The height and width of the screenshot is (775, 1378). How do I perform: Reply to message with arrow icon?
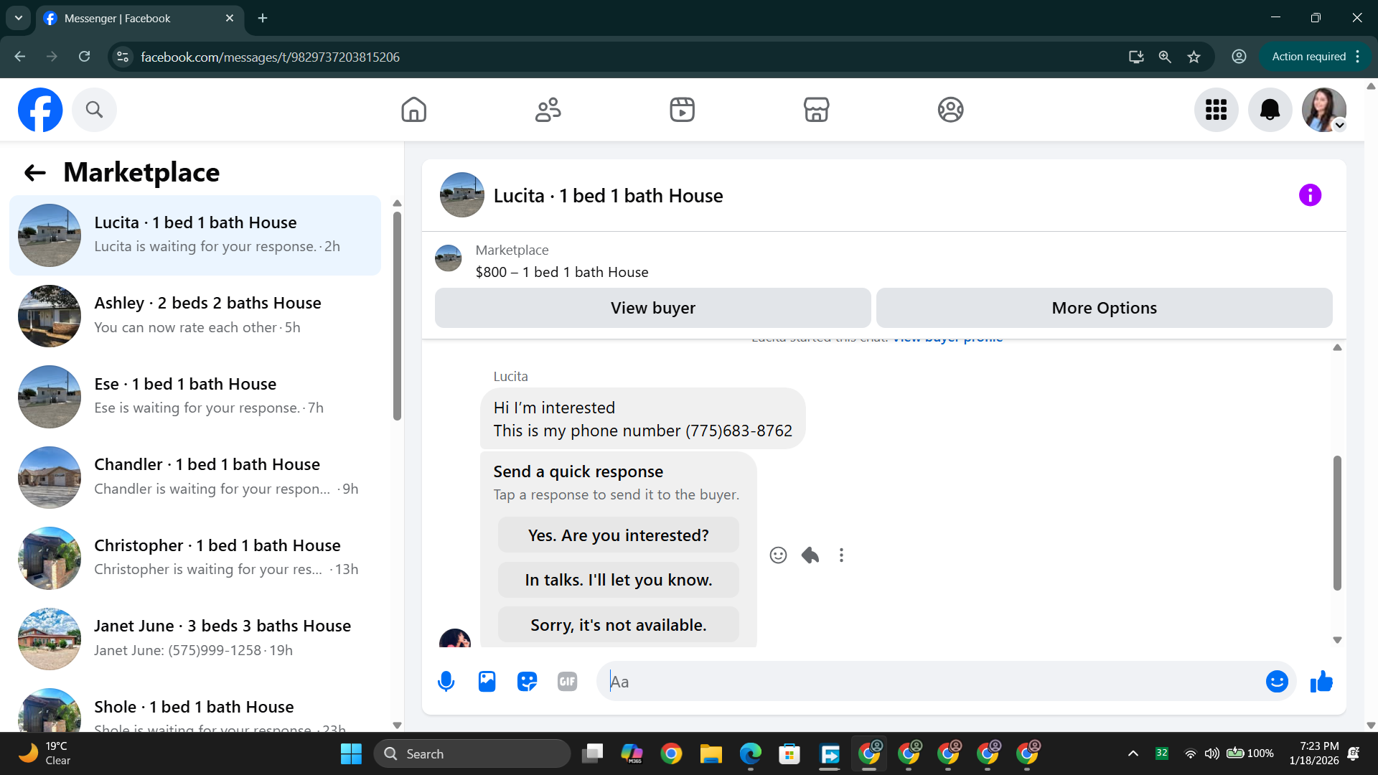(810, 555)
